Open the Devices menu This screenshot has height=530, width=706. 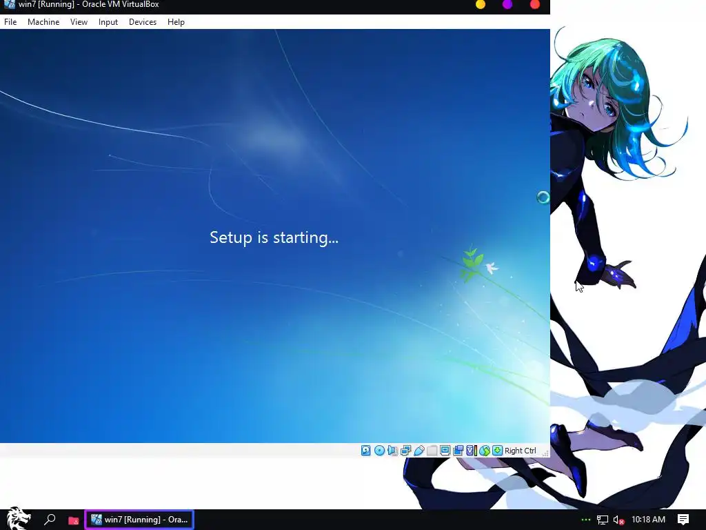(x=143, y=22)
